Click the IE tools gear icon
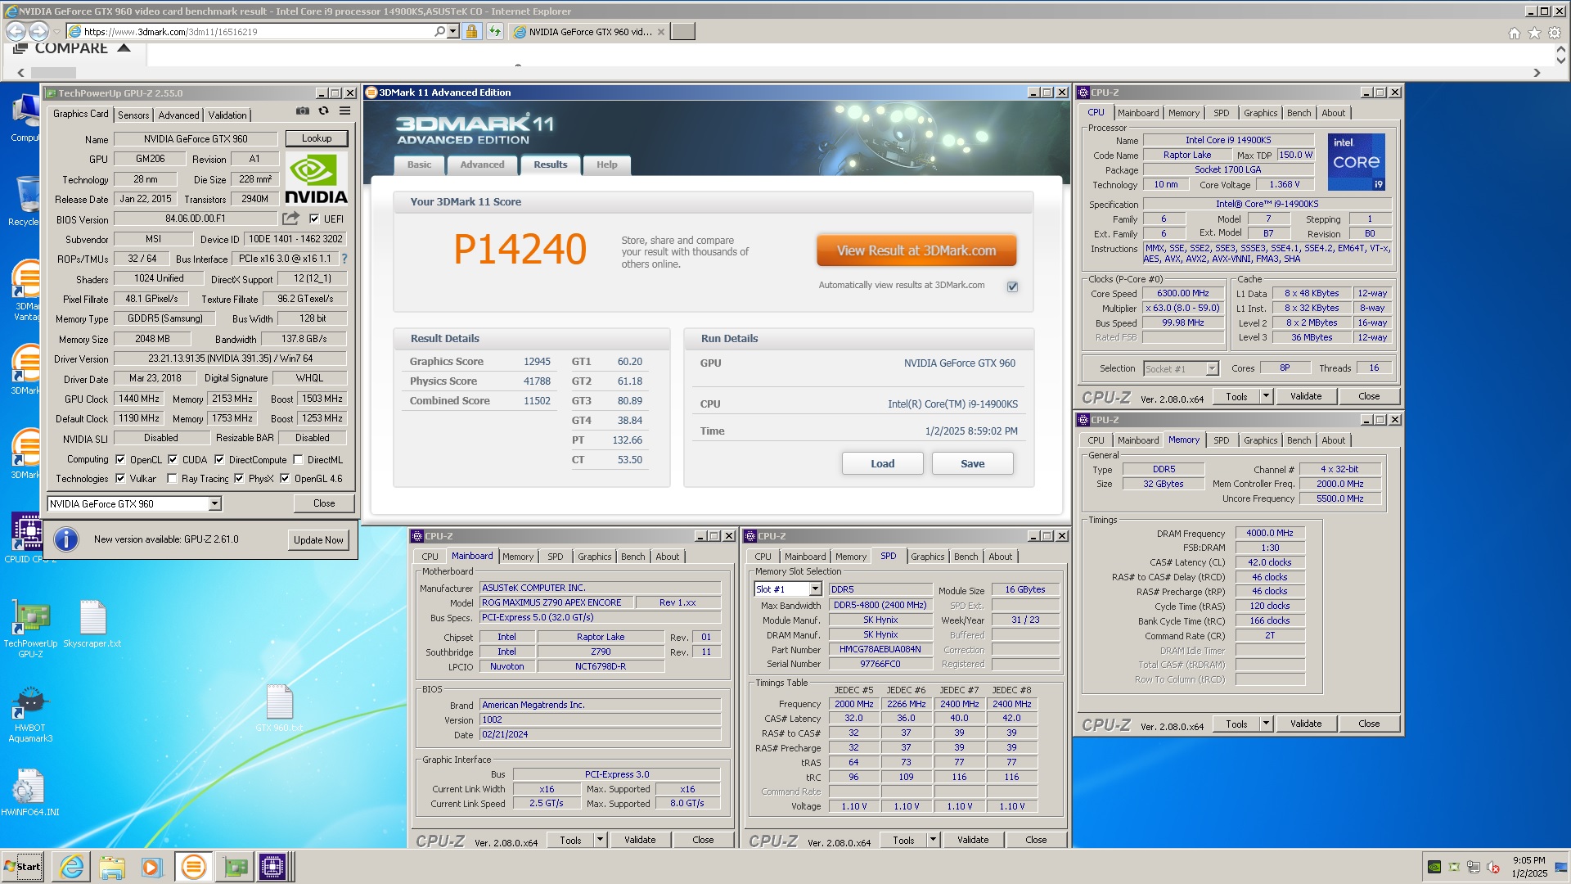This screenshot has width=1571, height=884. [x=1555, y=33]
